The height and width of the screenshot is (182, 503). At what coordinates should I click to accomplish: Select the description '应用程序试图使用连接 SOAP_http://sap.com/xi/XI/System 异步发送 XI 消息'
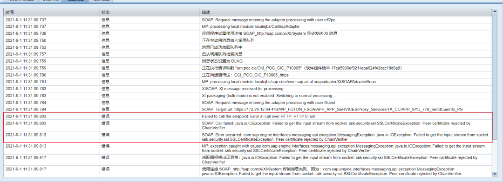click(x=269, y=33)
